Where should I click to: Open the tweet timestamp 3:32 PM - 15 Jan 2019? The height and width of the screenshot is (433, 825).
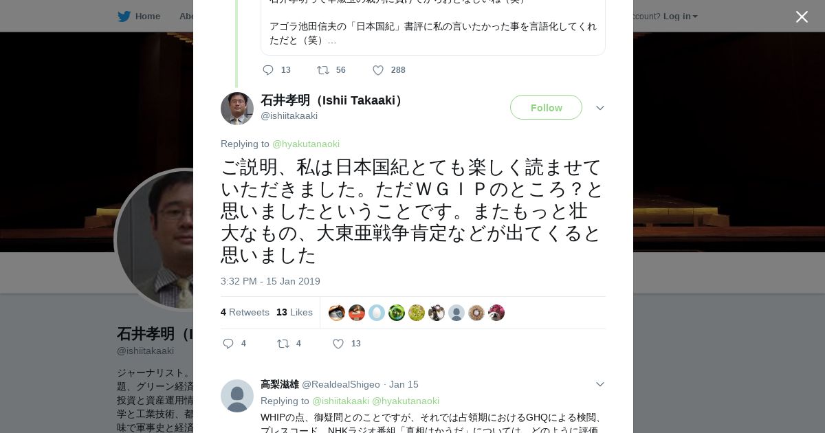point(270,281)
